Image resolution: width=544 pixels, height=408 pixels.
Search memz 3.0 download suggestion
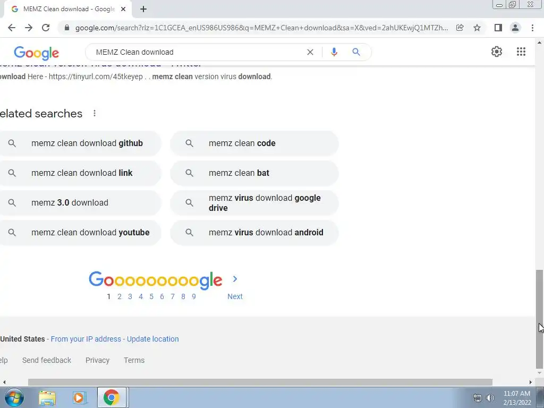click(80, 202)
